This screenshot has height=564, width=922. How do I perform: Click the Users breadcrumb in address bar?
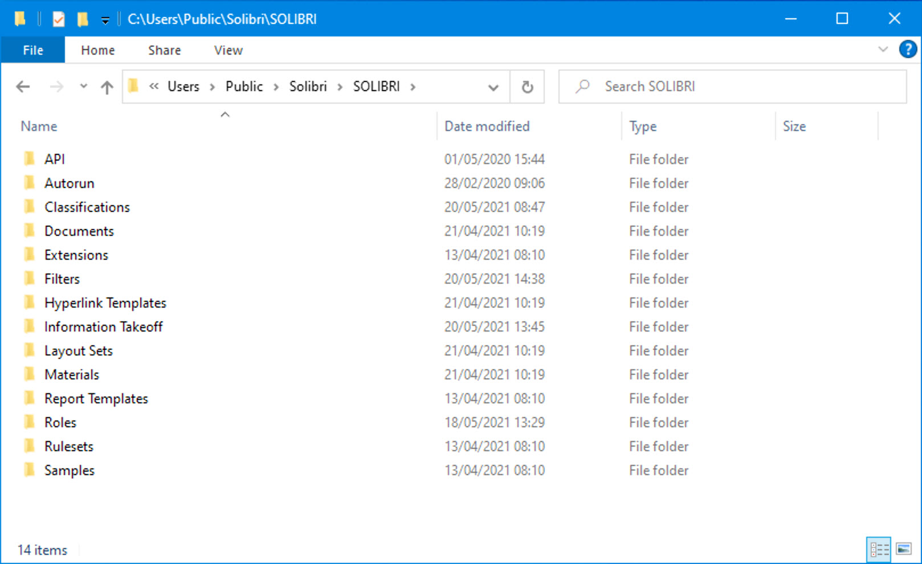point(183,87)
